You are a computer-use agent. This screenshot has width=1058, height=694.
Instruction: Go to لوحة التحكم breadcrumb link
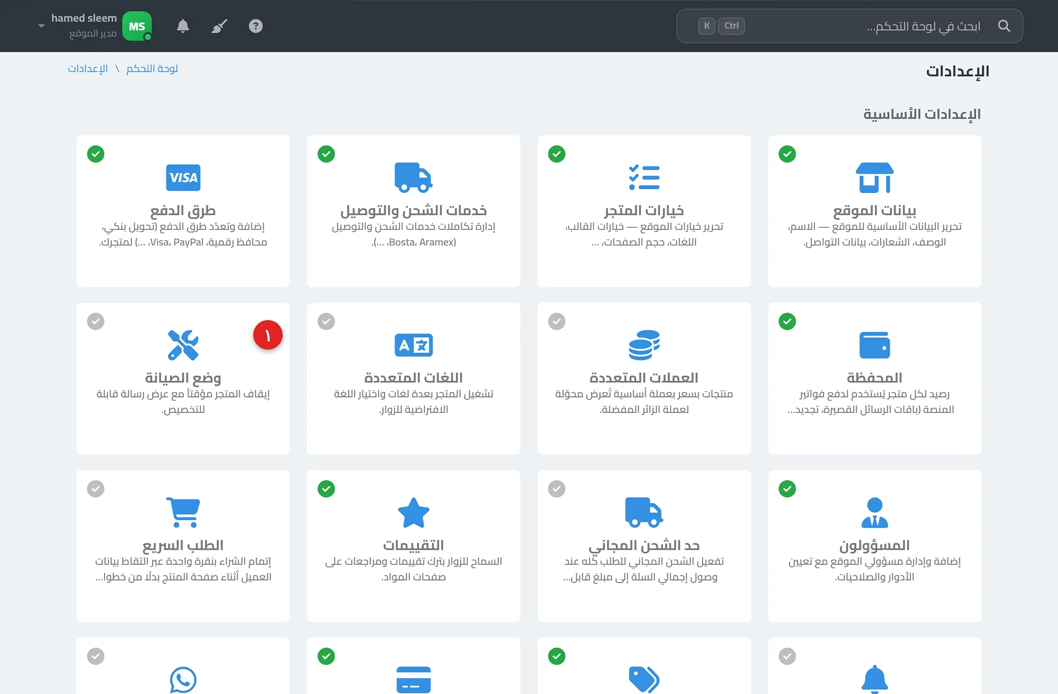pos(152,68)
